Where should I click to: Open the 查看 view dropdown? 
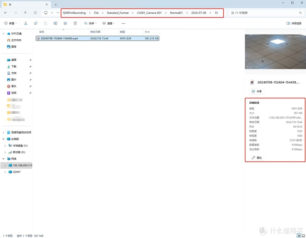coord(109,23)
